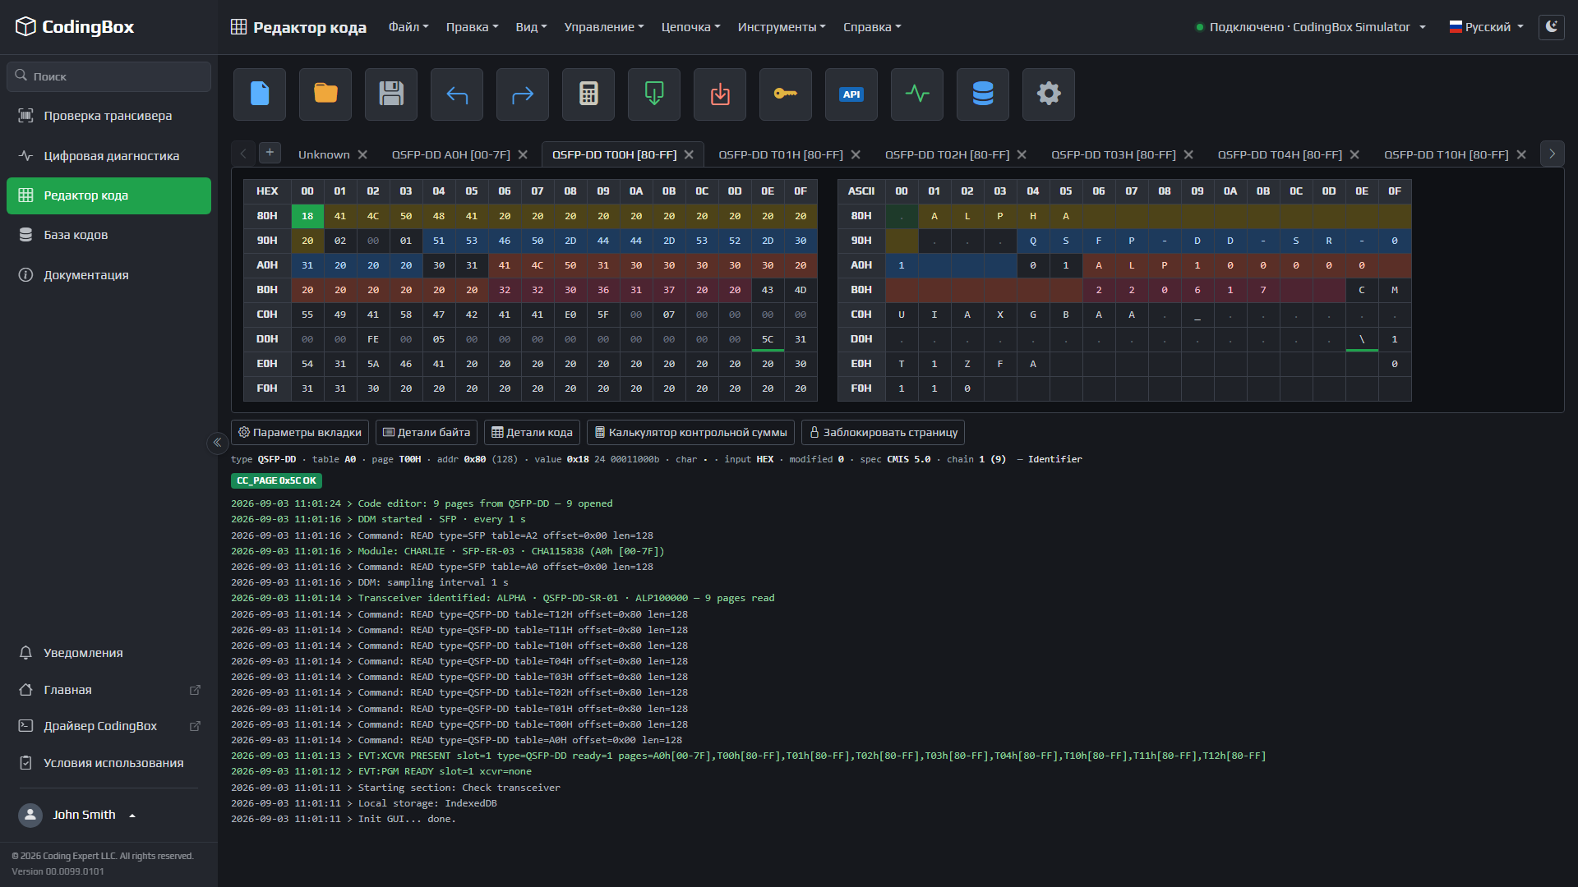
Task: Open the Вид menu
Action: pyautogui.click(x=531, y=27)
